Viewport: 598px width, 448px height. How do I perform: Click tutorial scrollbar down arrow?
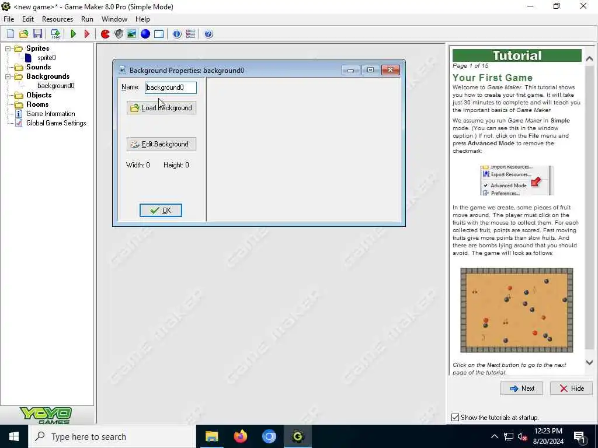pos(589,362)
